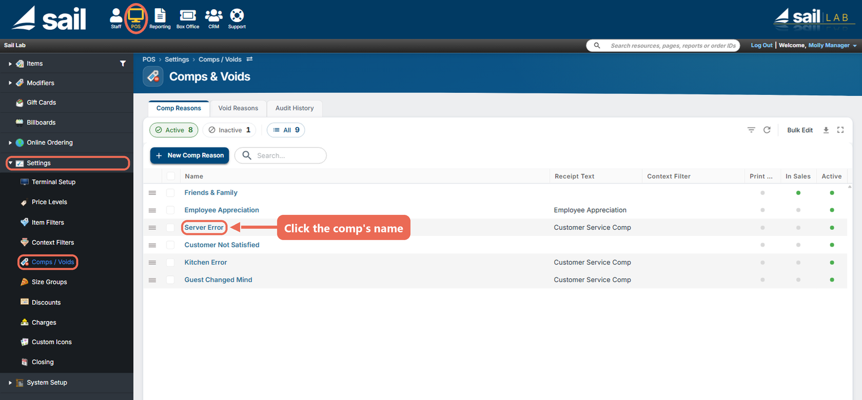Click the comp reasons Search field
The height and width of the screenshot is (400, 862).
click(x=281, y=155)
